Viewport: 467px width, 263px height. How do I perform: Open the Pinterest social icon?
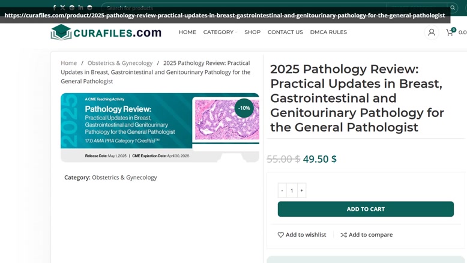click(x=72, y=8)
